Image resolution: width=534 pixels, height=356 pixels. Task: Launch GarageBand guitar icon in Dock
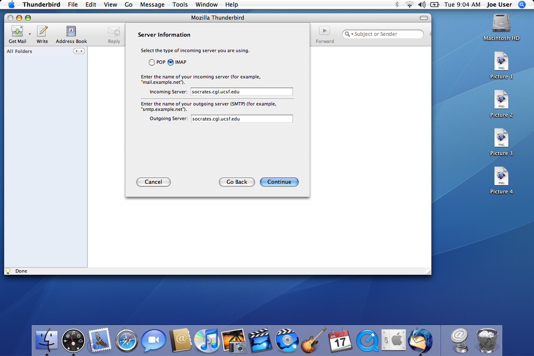tap(314, 340)
